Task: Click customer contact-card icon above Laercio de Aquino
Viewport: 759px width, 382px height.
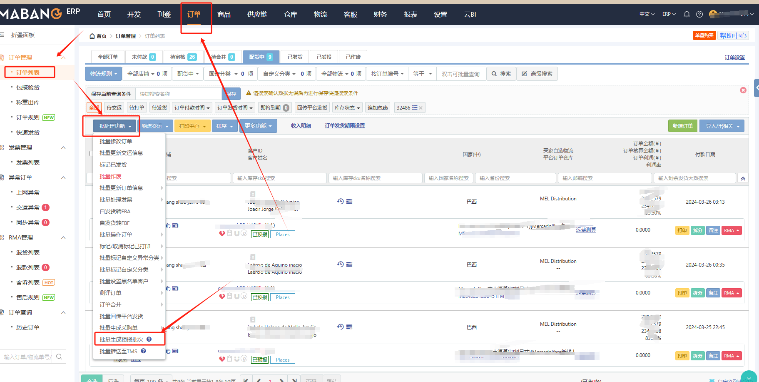Action: (253, 257)
